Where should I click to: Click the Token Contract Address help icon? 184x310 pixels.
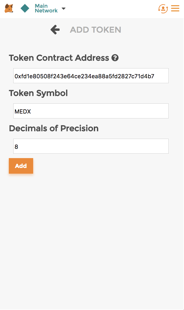(x=115, y=58)
